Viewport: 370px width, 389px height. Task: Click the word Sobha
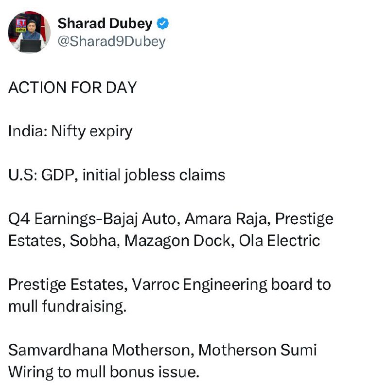93,241
